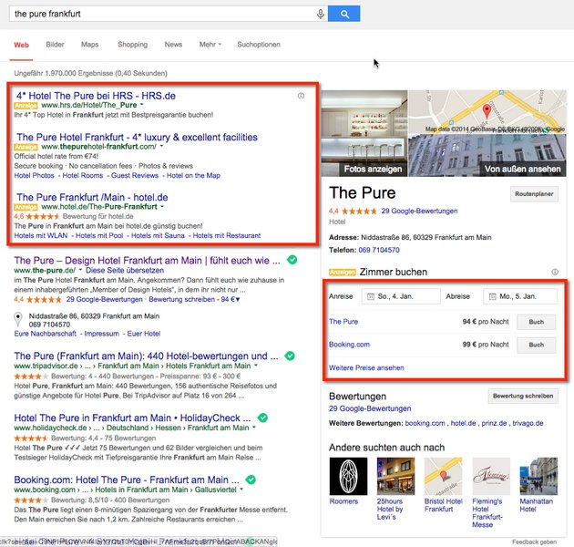
Task: Click the blue magnifier search button
Action: pos(344,14)
